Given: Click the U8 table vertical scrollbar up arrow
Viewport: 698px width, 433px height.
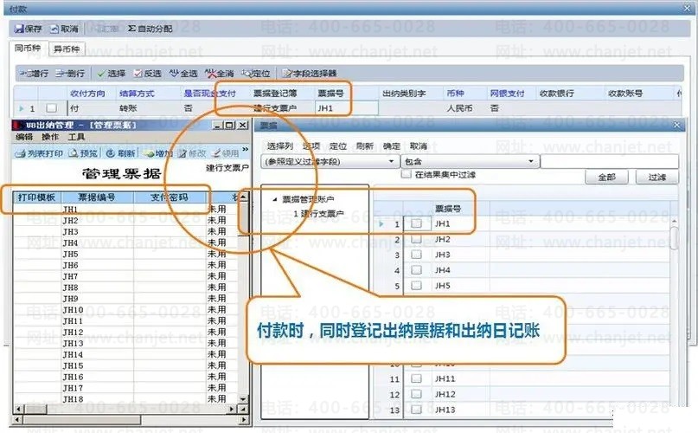Looking at the screenshot, I should 243,197.
